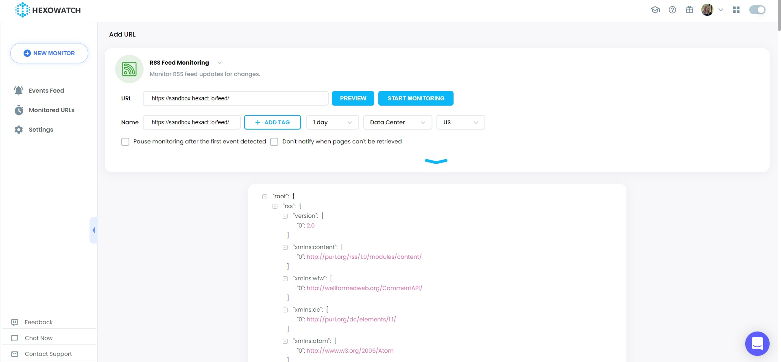Click the green RSS feed icon

tap(129, 69)
